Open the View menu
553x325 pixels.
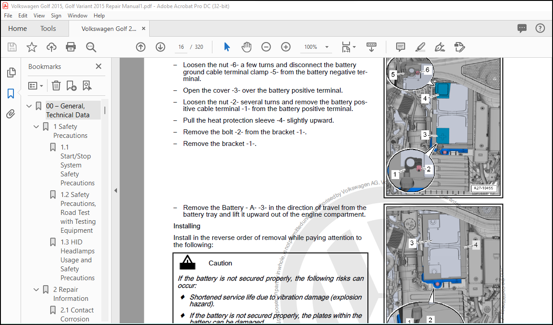tap(39, 15)
